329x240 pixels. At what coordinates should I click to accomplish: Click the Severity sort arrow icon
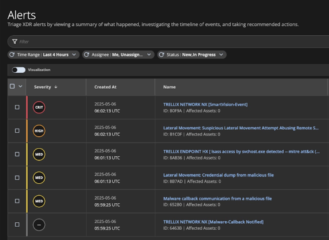[56, 87]
